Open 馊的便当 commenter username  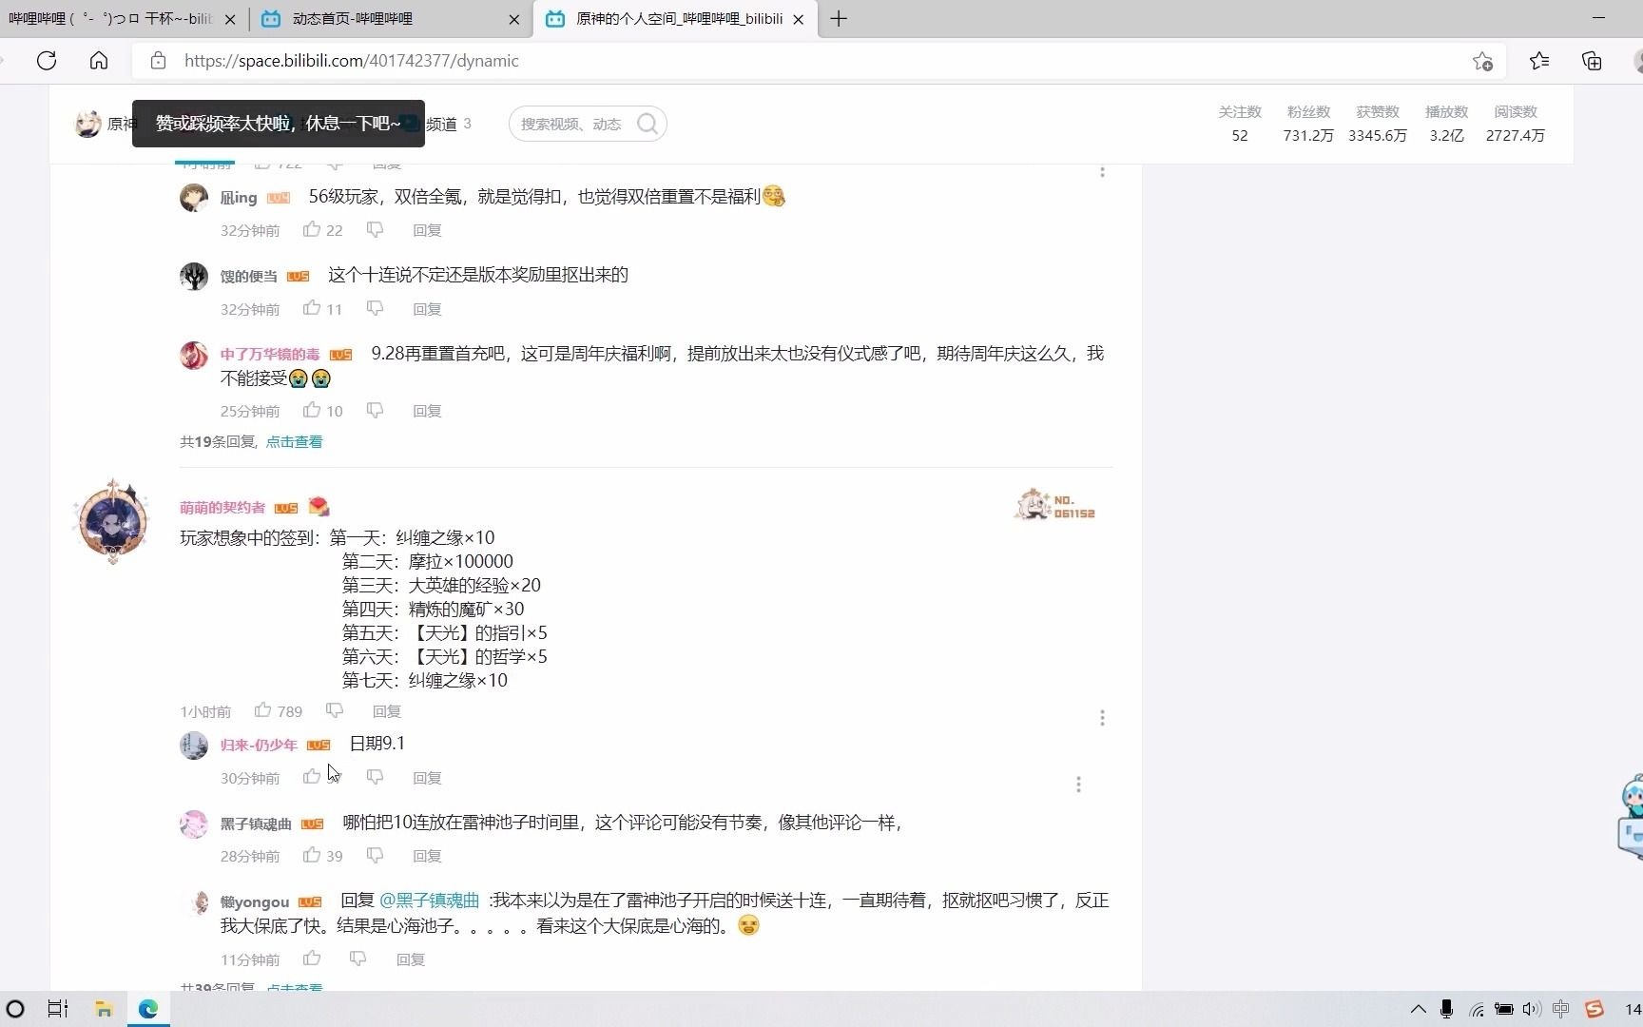249,276
